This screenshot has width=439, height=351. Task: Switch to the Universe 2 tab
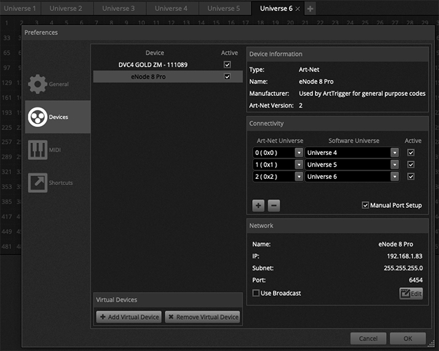pyautogui.click(x=66, y=9)
